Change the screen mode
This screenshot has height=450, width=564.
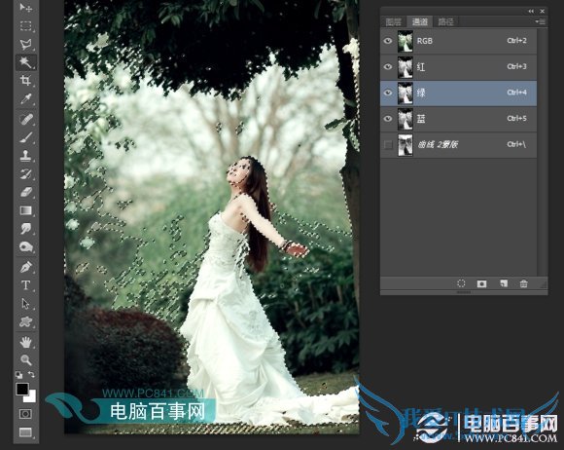(25, 432)
